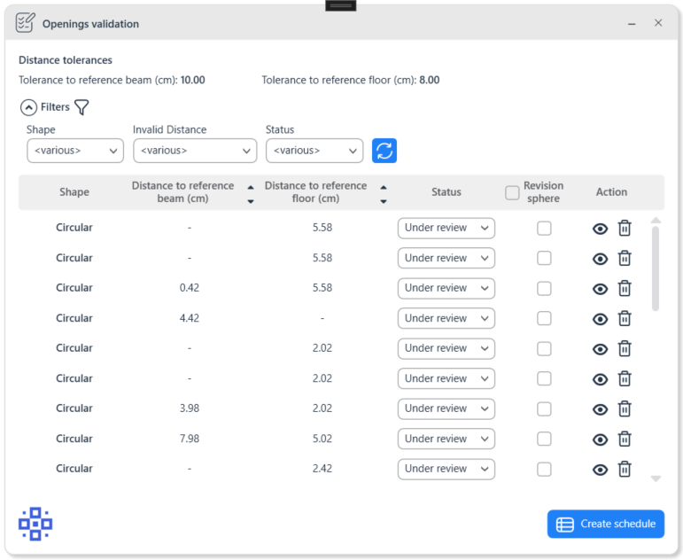Delete the row with 2.42 floor distance
This screenshot has height=560, width=683.
pyautogui.click(x=625, y=469)
